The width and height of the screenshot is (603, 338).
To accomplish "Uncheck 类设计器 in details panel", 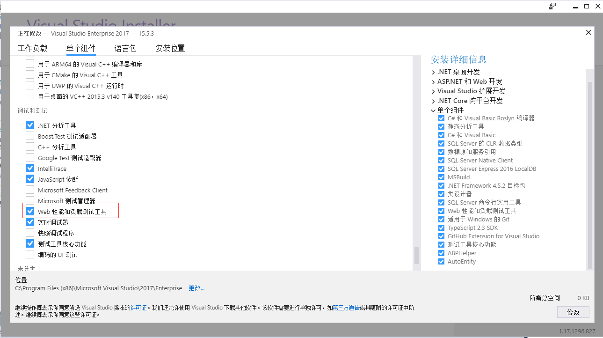I will click(x=441, y=194).
